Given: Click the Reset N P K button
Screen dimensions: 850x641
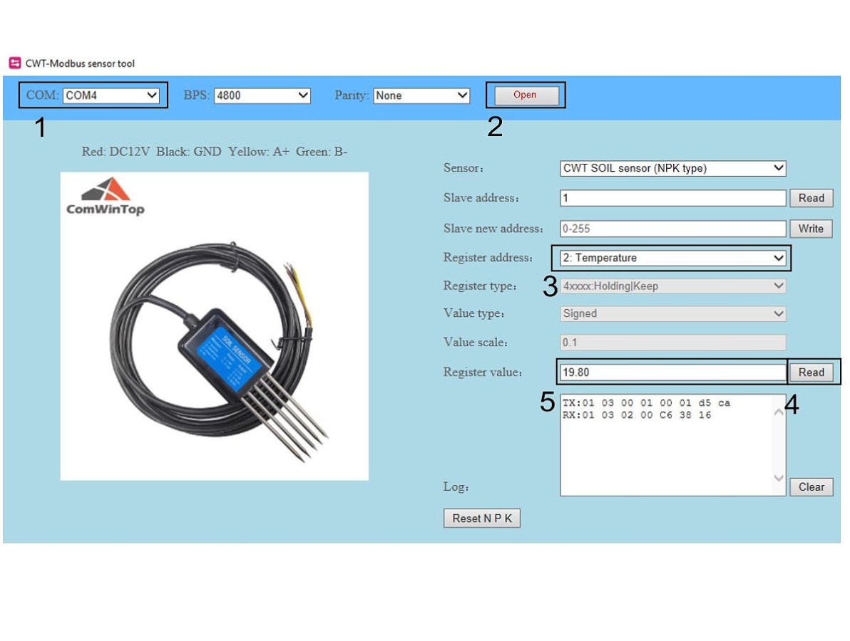Looking at the screenshot, I should [482, 518].
